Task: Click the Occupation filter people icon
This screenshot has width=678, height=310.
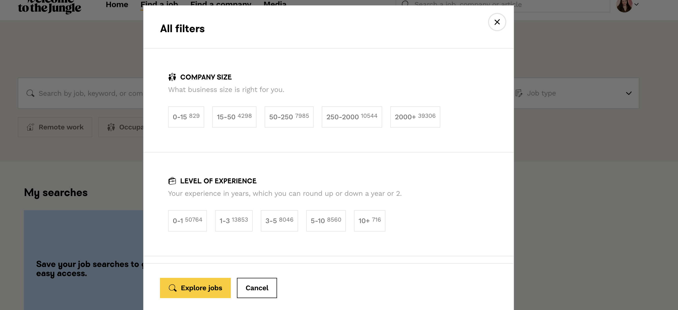Action: pyautogui.click(x=111, y=127)
